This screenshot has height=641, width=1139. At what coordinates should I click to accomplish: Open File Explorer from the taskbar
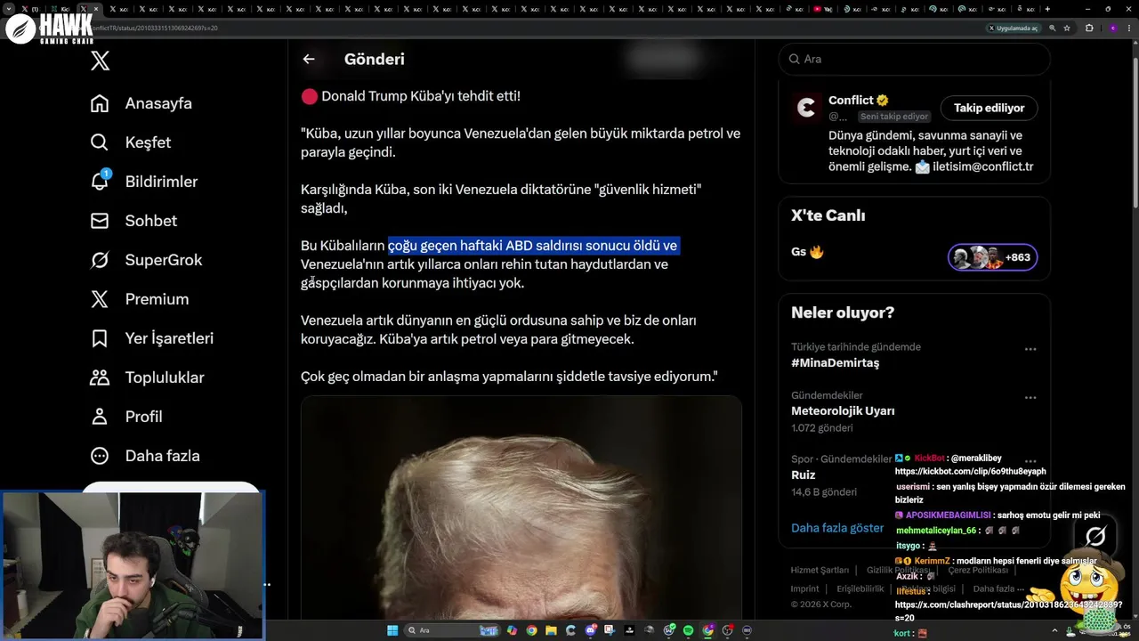tap(551, 630)
